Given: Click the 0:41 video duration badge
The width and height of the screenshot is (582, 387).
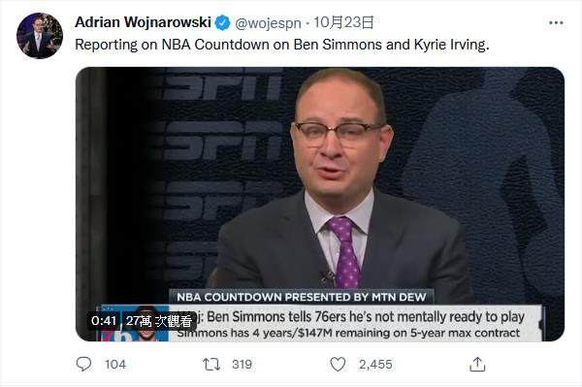Looking at the screenshot, I should 104,321.
